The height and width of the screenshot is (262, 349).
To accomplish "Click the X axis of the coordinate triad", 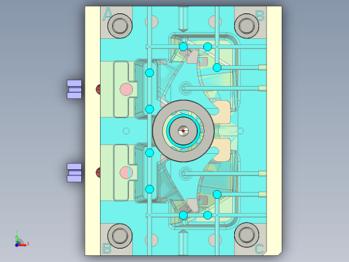I will (x=23, y=245).
